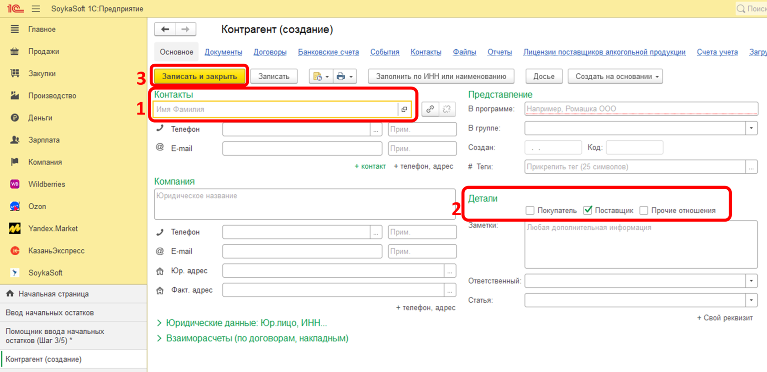Open the События tab
This screenshot has width=767, height=372.
385,52
